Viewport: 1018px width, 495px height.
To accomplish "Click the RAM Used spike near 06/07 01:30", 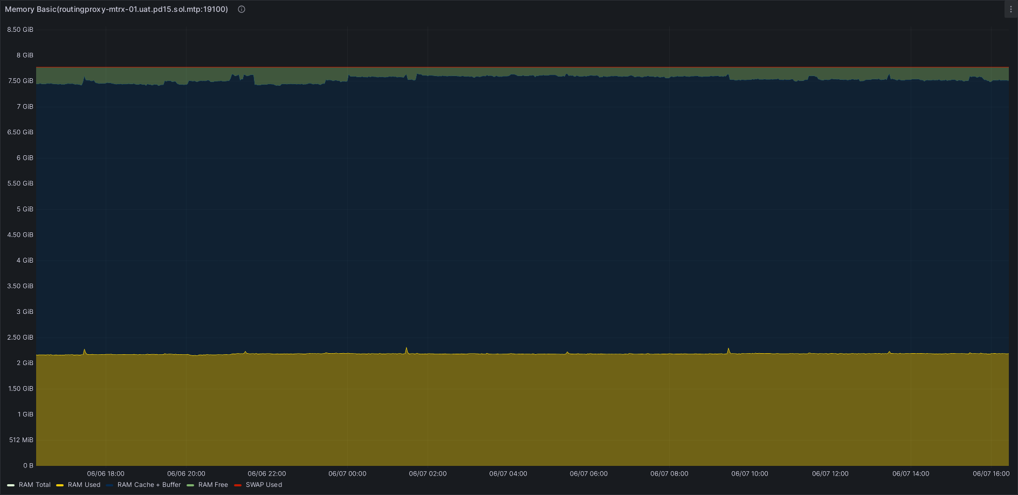I will tap(406, 350).
